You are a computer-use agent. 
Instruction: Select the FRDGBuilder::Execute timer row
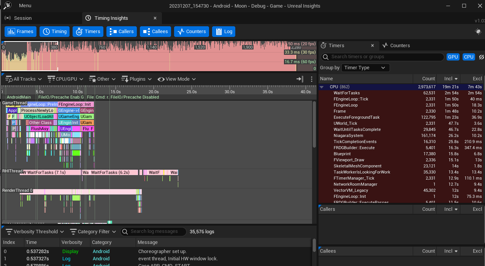tap(401, 148)
